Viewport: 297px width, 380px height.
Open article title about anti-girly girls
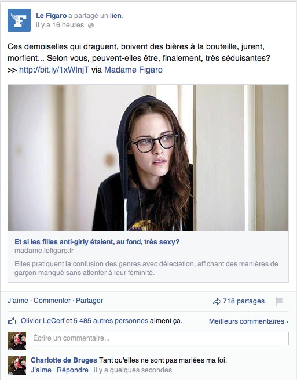pos(97,242)
